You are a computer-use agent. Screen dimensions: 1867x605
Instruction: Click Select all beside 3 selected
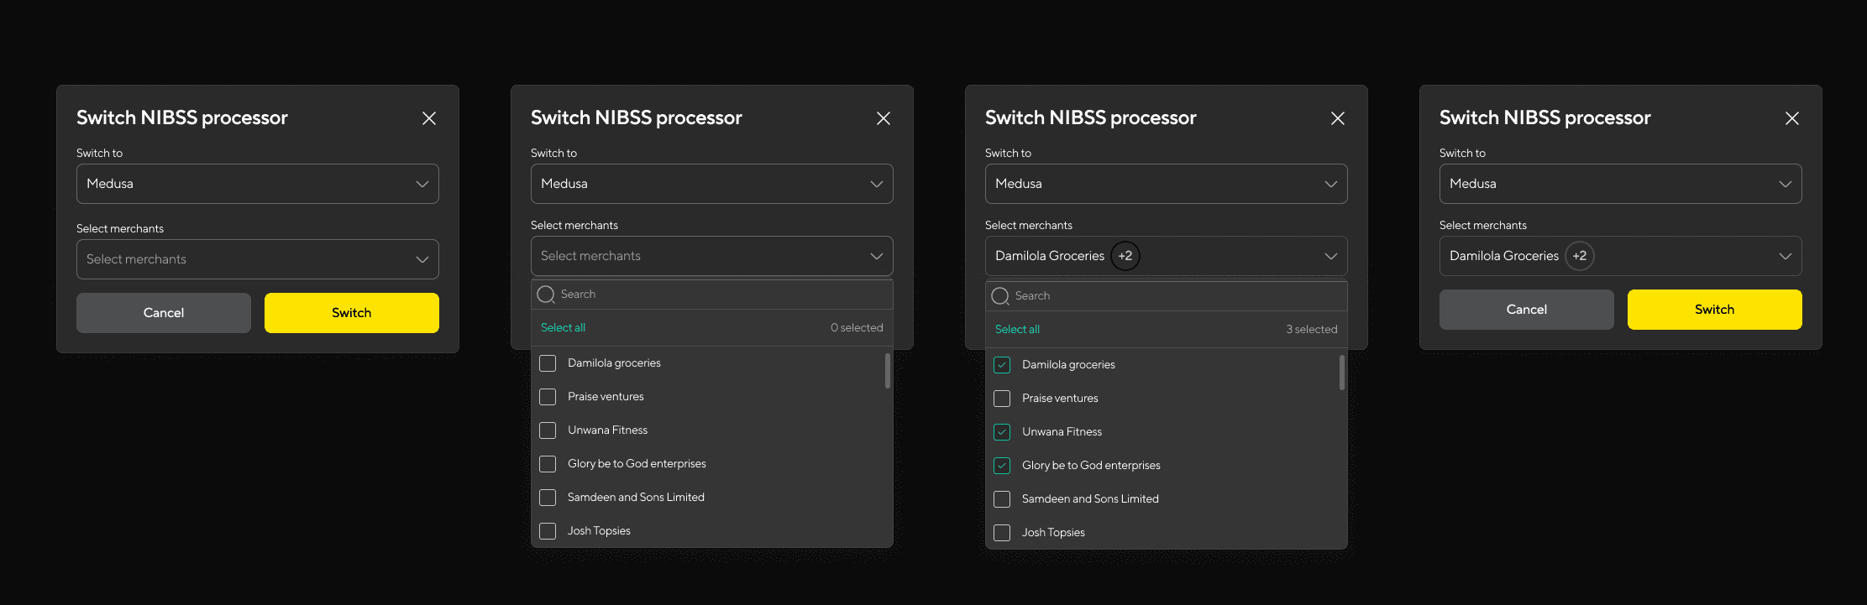click(x=1017, y=330)
